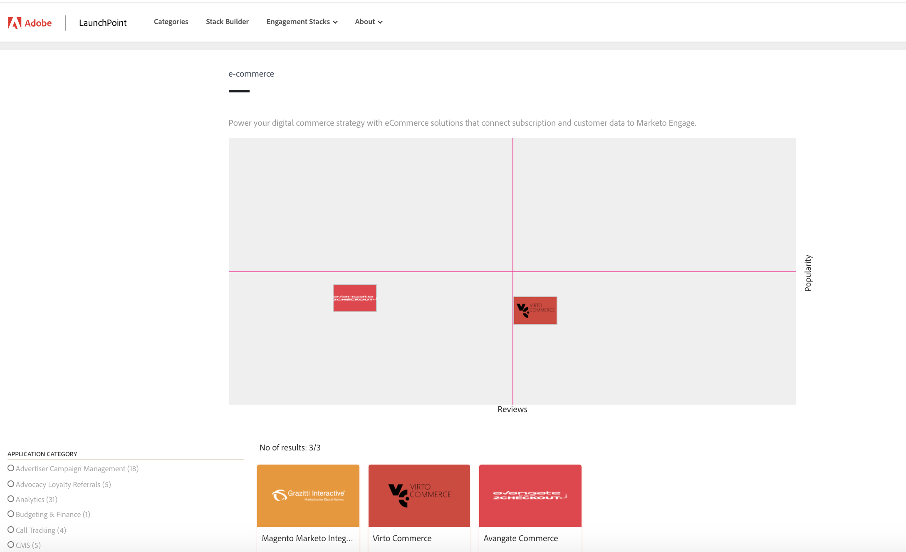Expand the About dropdown menu
Image resolution: width=906 pixels, height=552 pixels.
369,22
